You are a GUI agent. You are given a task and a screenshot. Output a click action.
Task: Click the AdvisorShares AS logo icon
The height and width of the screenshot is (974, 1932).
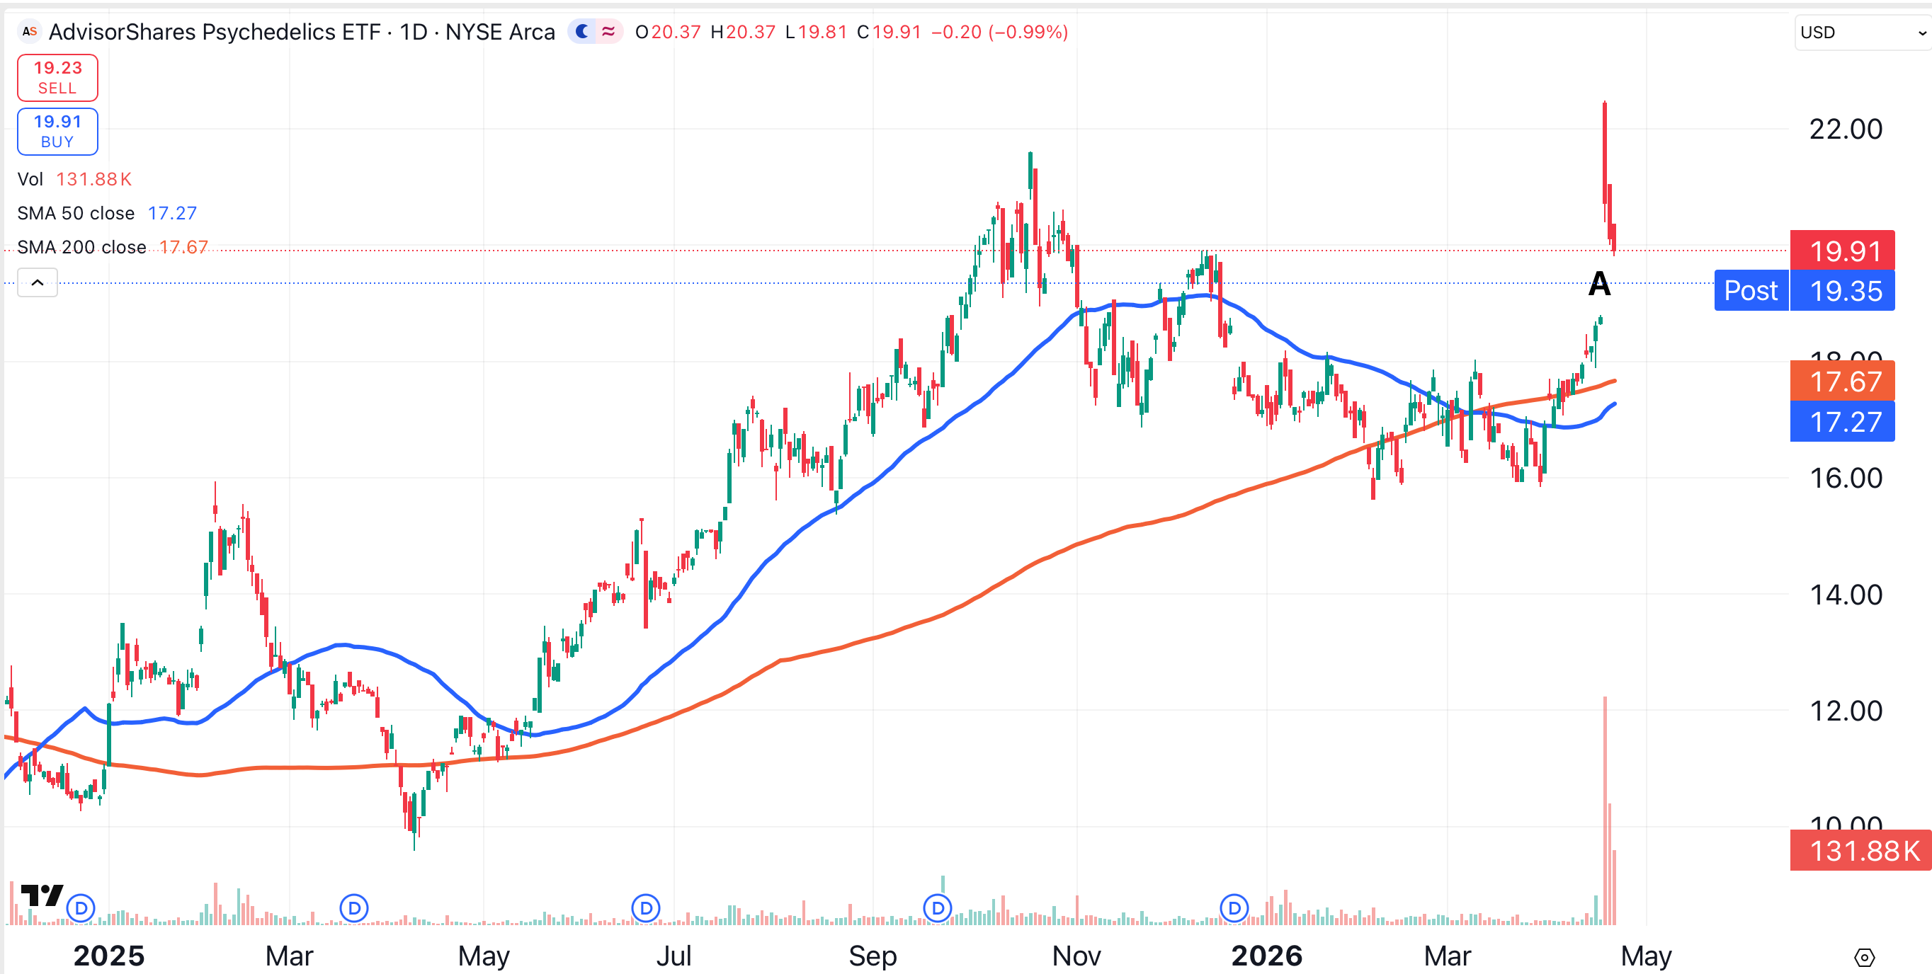29,31
